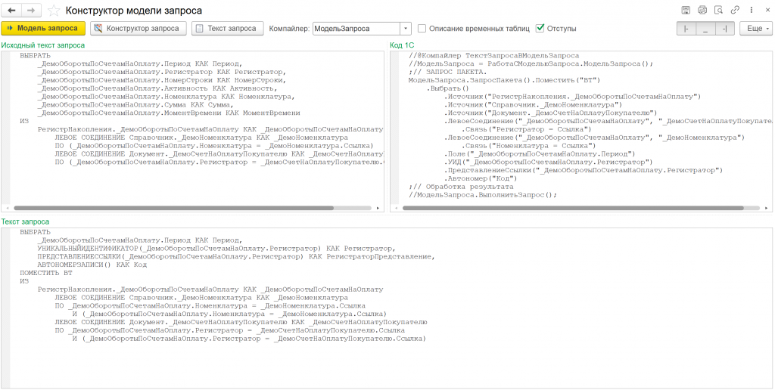Image resolution: width=775 pixels, height=390 pixels.
Task: Click the ВЫБРАТЬ line in Исходный текст запроса
Action: click(35, 56)
